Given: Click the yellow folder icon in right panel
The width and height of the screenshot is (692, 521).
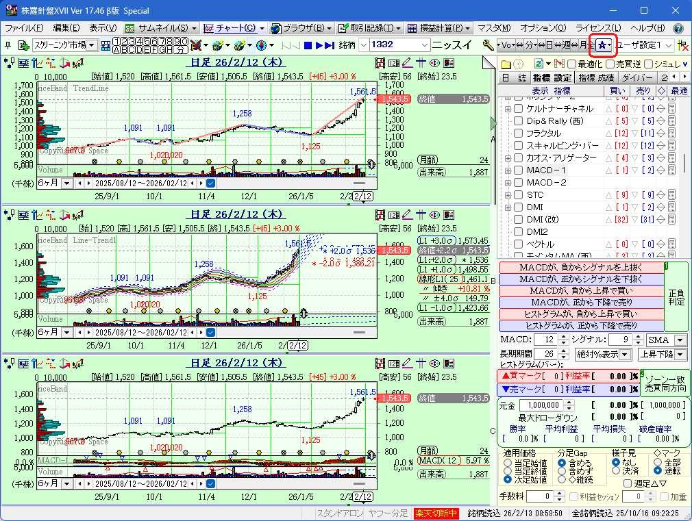Looking at the screenshot, I should point(506,64).
